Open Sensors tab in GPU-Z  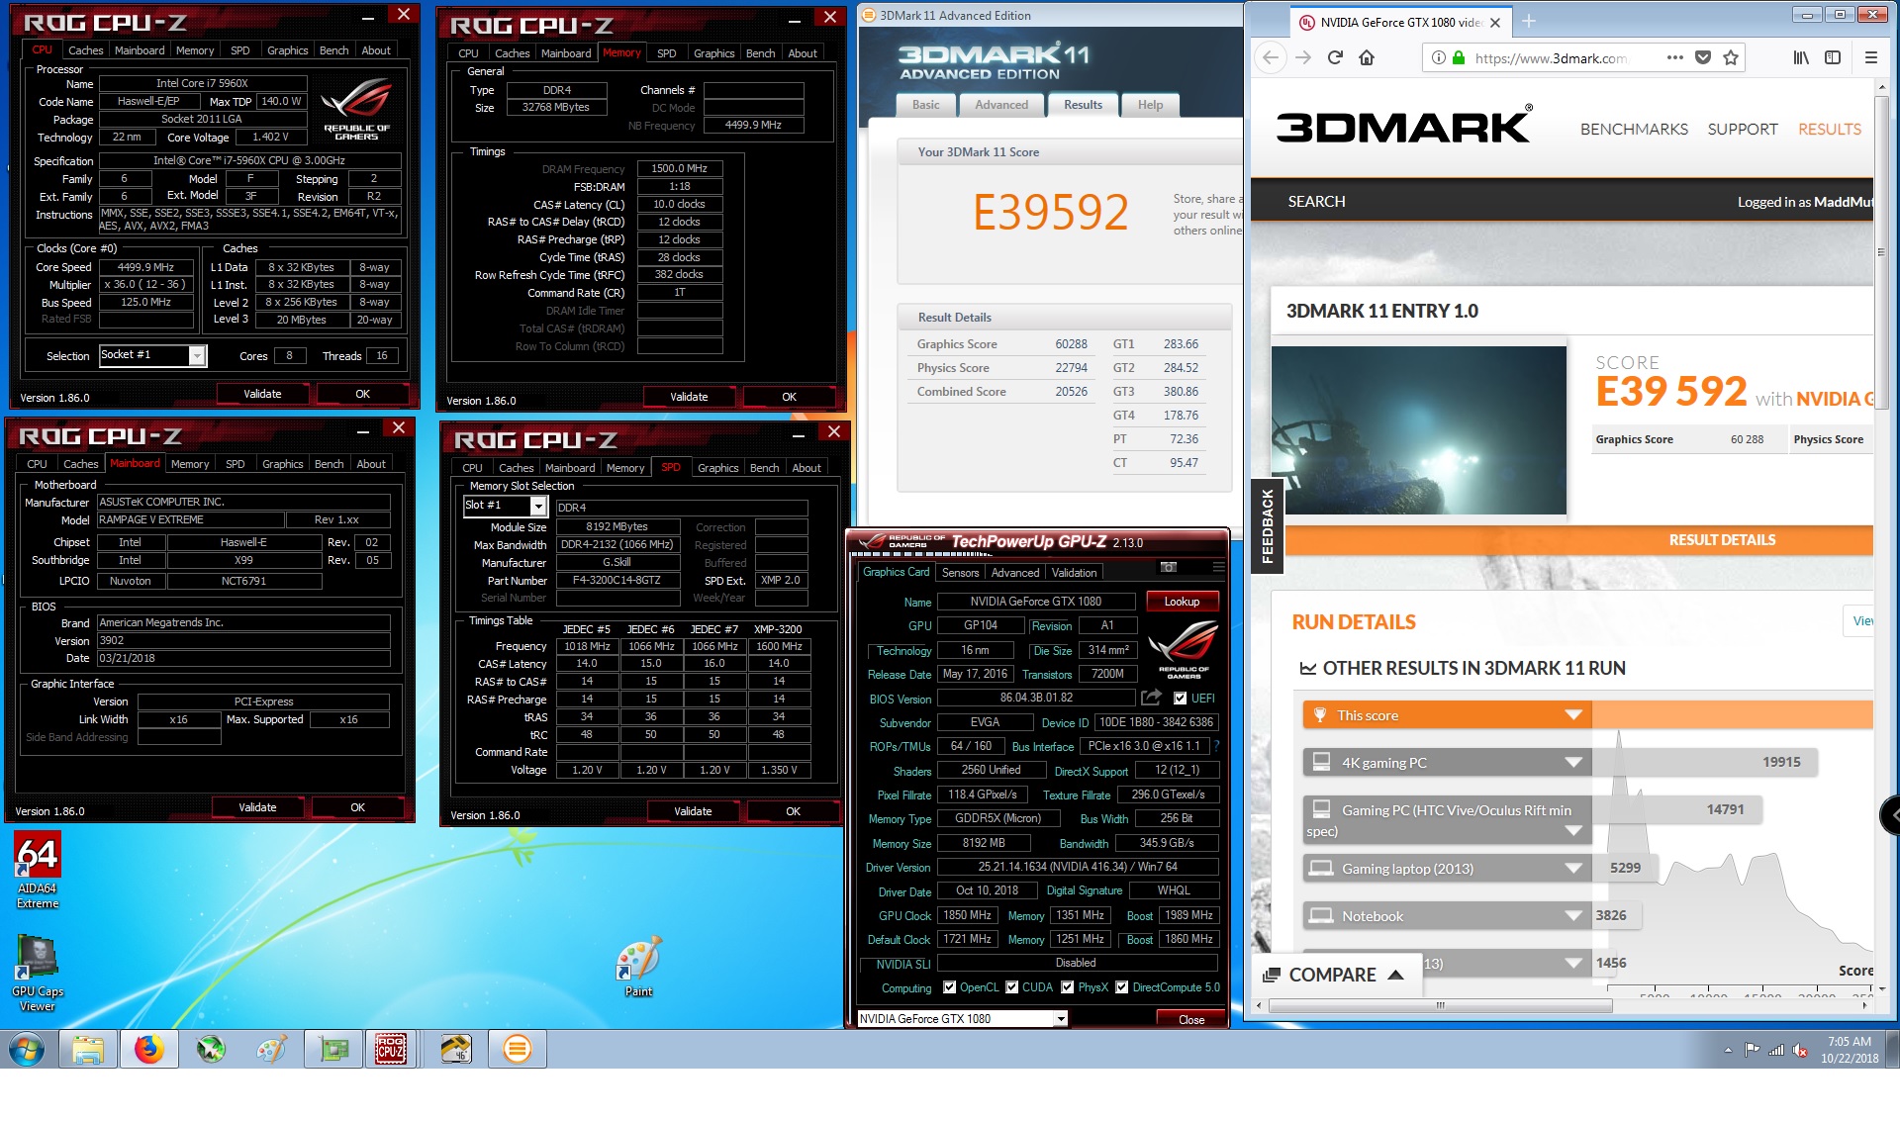[x=960, y=573]
